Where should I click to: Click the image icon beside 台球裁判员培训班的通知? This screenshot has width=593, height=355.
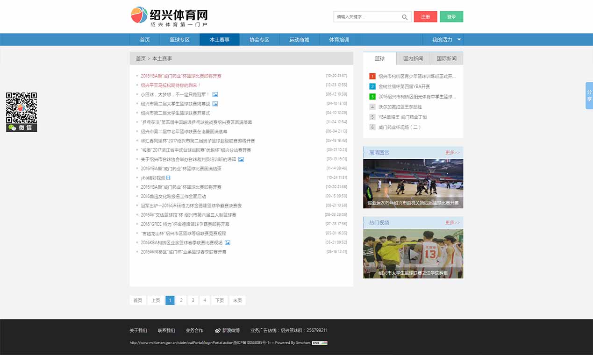click(x=241, y=159)
